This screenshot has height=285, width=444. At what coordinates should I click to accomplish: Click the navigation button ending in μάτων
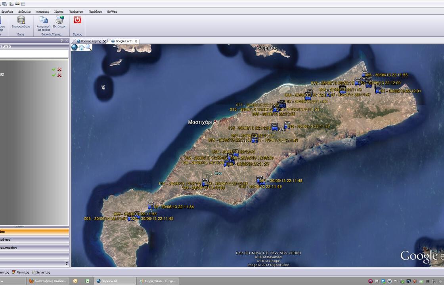tap(34, 239)
